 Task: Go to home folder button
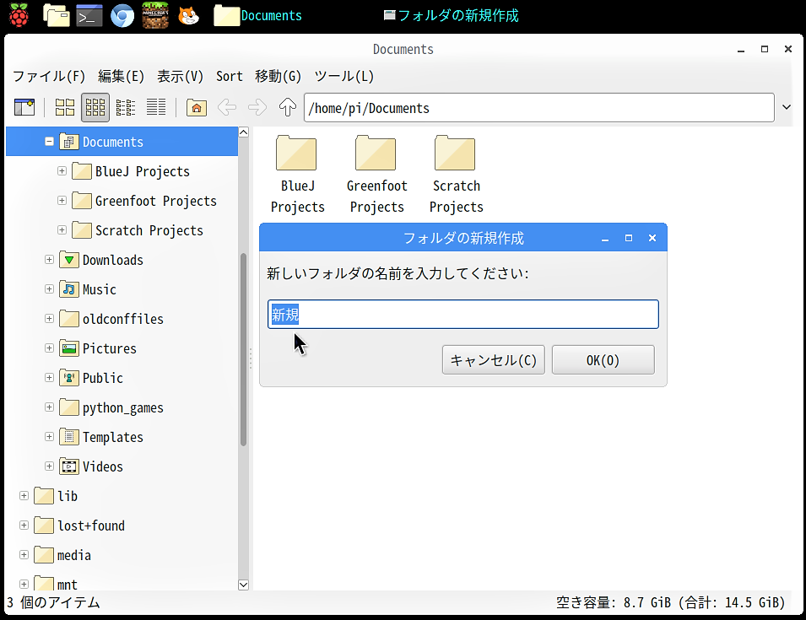197,107
